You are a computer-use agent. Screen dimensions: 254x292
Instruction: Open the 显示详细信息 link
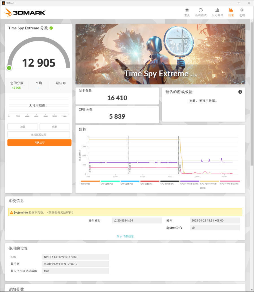[x=125, y=236]
